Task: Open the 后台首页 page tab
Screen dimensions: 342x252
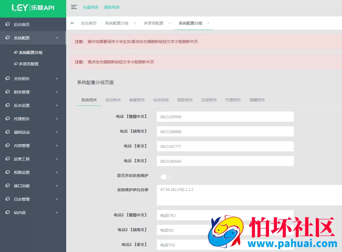Action: pos(89,23)
